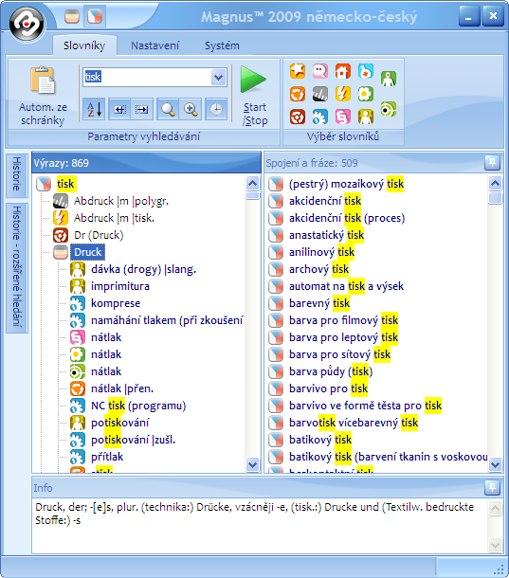509x578 pixels.
Task: Open the Nastavení ribbon tab
Action: (x=155, y=45)
